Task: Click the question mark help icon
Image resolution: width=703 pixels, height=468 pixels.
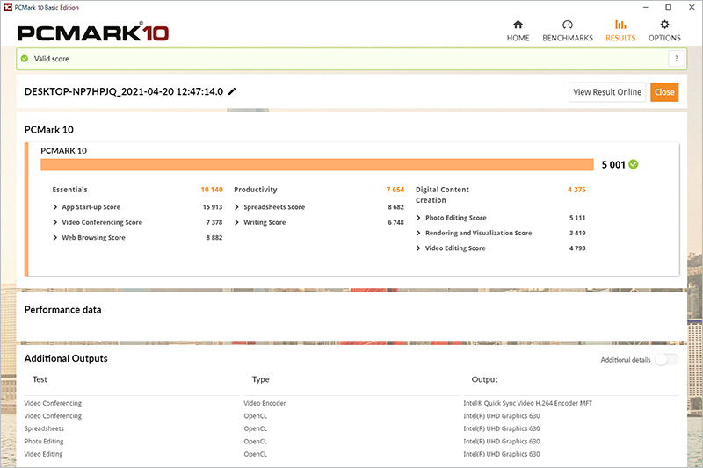Action: point(676,59)
